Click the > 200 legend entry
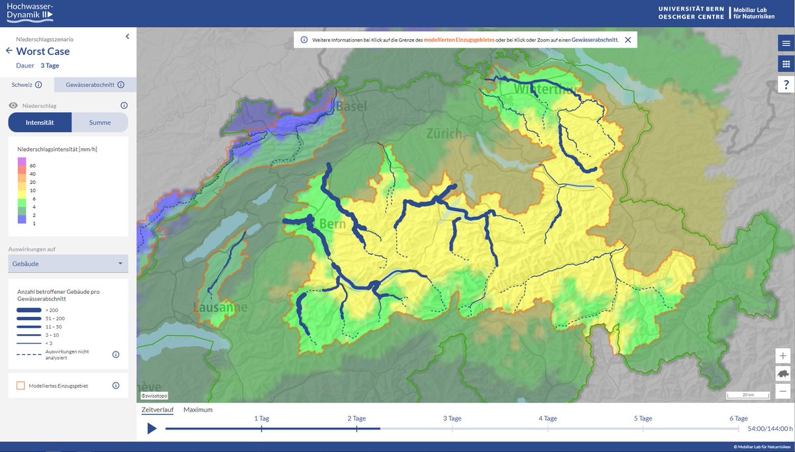 point(39,310)
